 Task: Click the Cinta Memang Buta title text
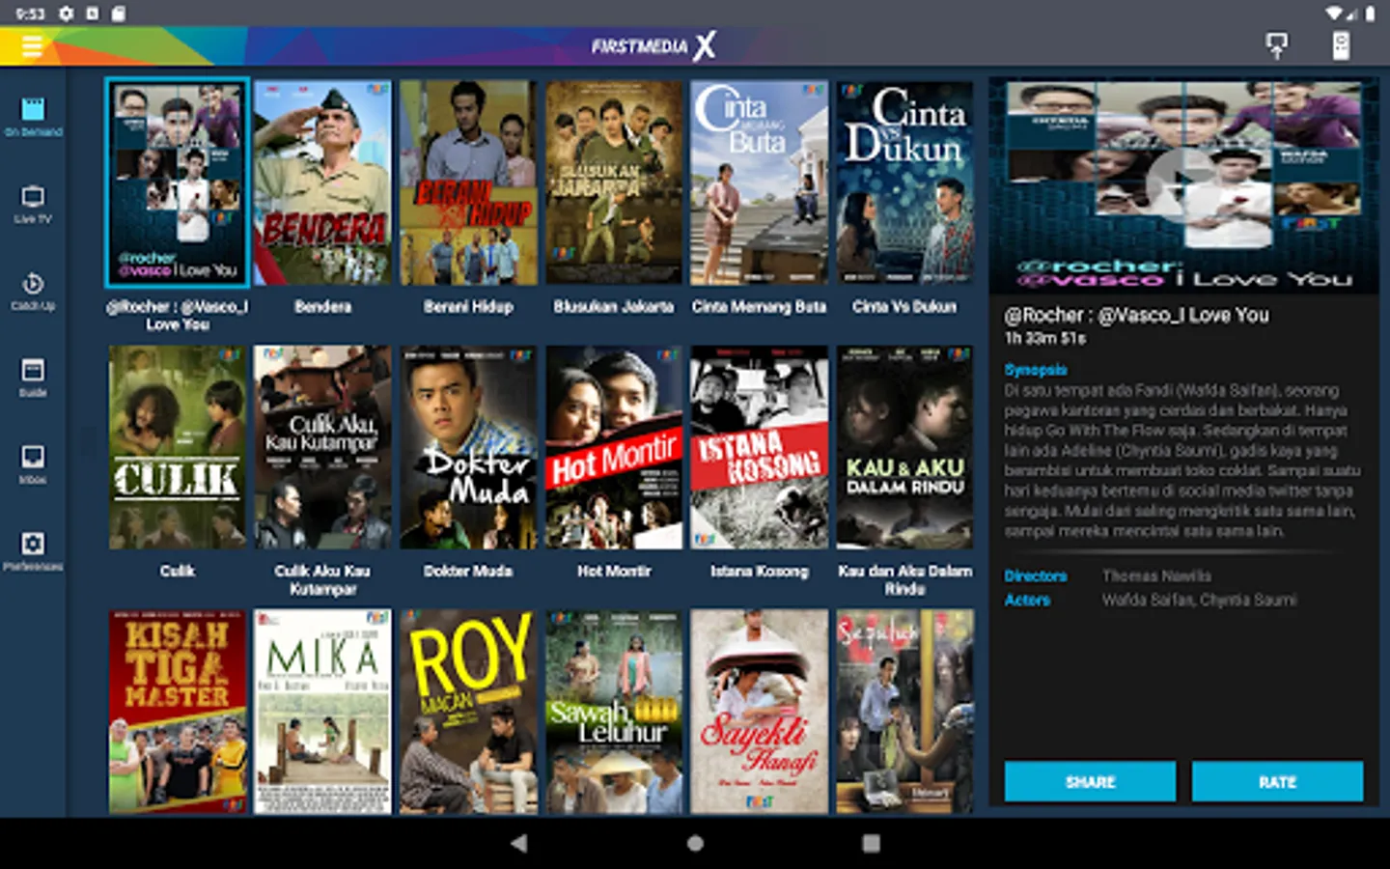pos(759,306)
